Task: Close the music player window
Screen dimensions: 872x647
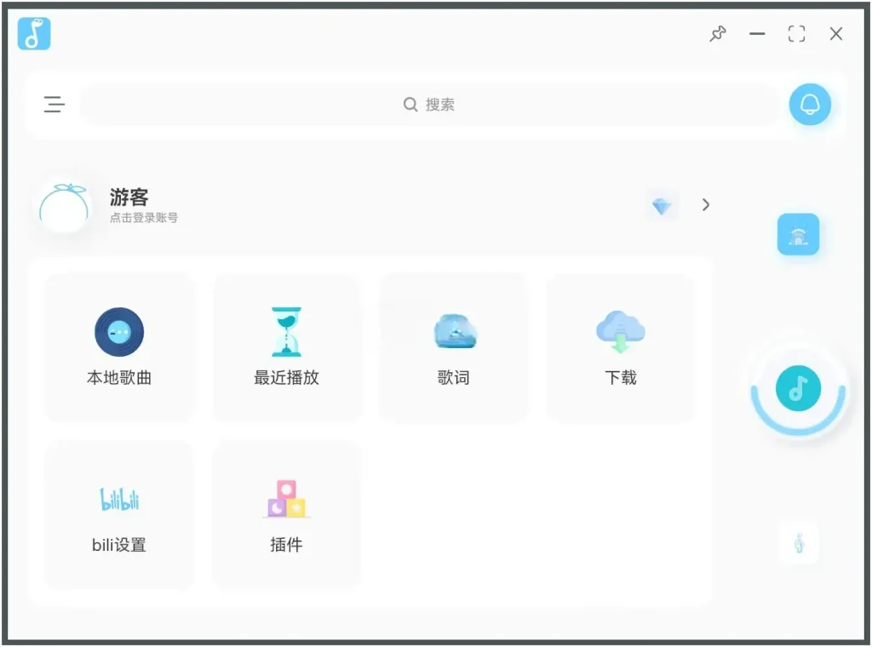Action: (x=836, y=34)
